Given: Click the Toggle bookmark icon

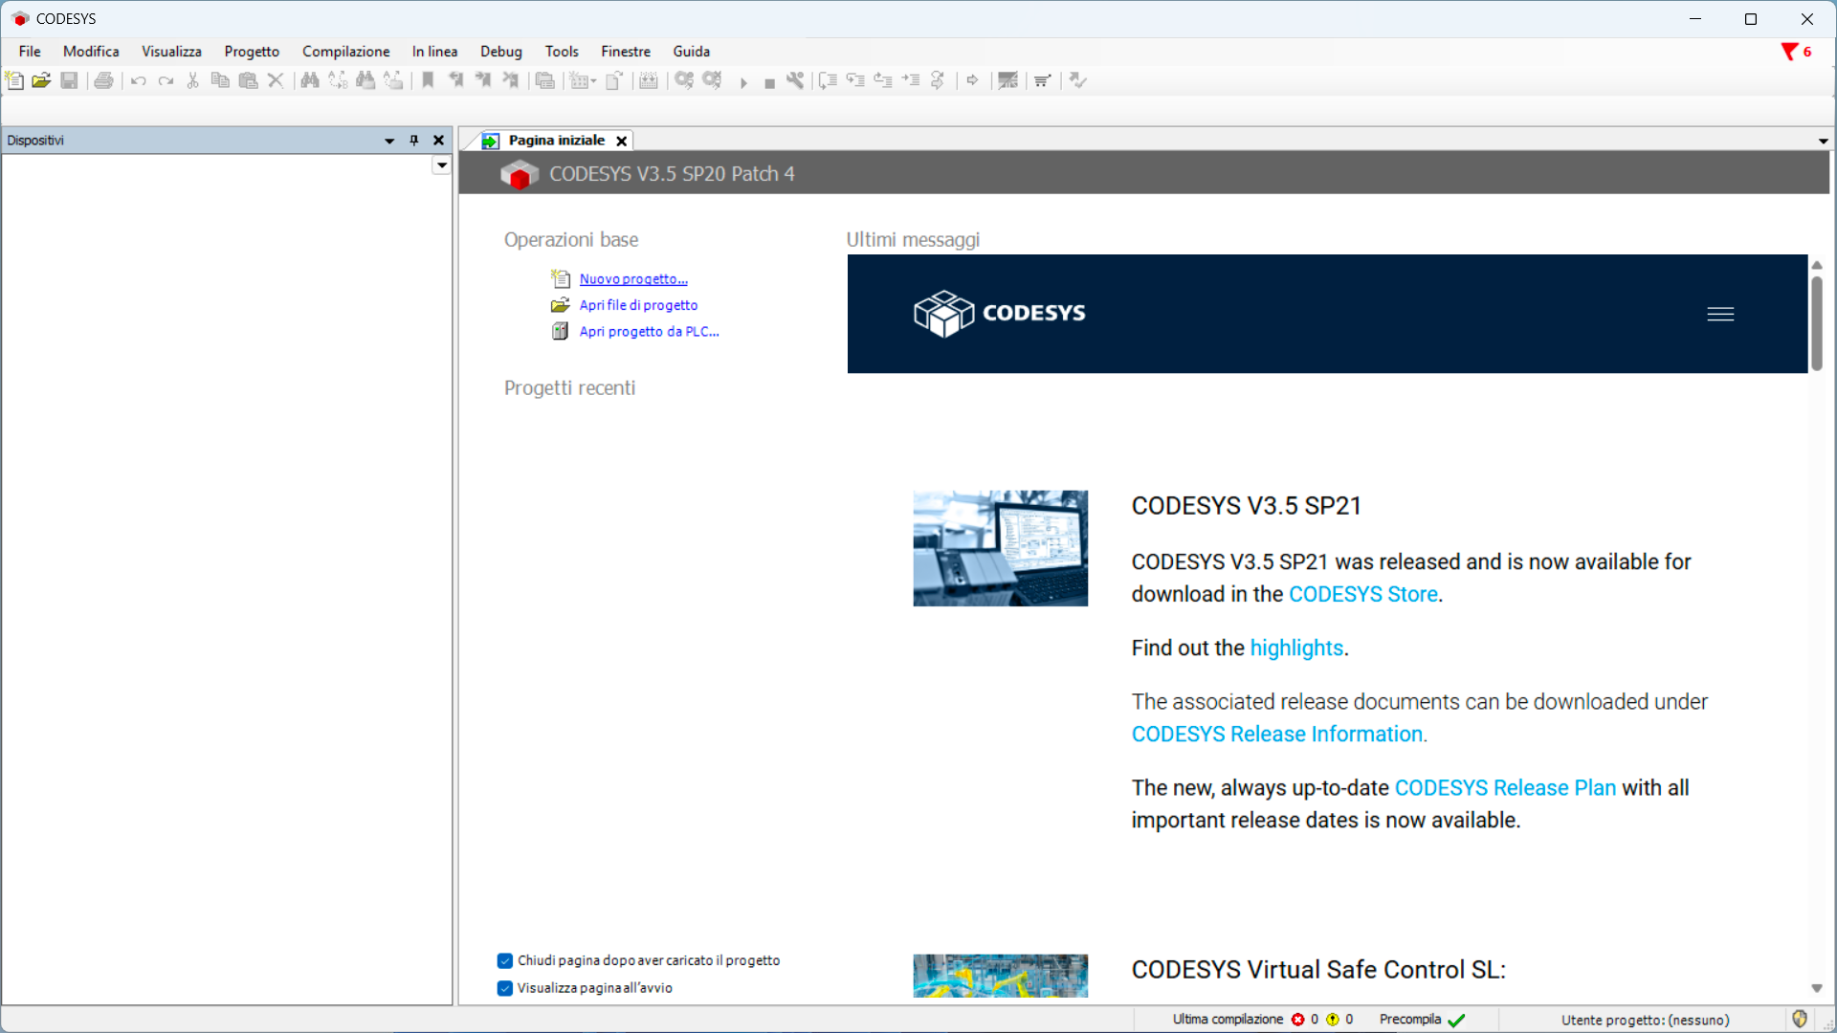Looking at the screenshot, I should coord(428,80).
